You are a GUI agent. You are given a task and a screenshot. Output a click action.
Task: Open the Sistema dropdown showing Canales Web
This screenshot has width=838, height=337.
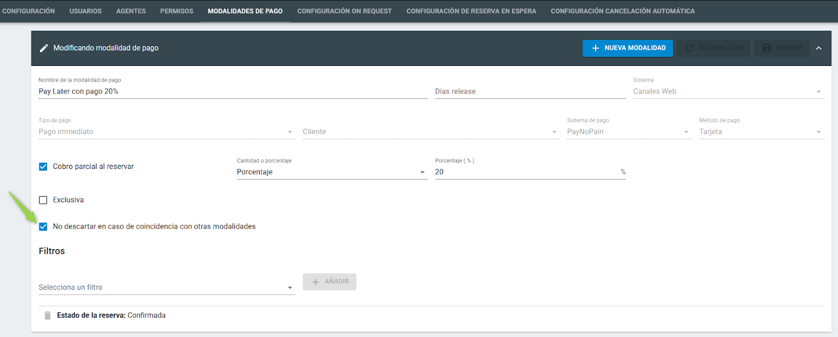click(729, 92)
